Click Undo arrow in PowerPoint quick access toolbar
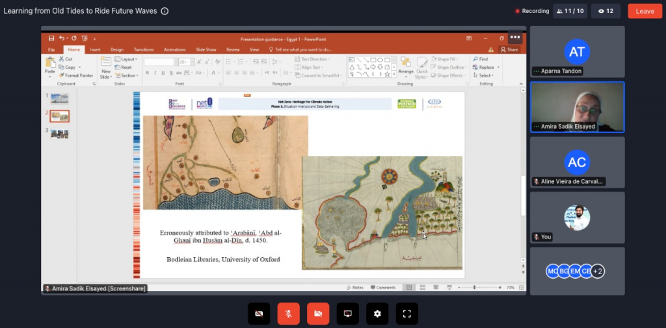 62,38
